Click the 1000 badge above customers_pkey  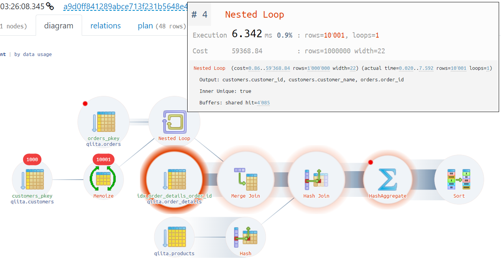click(32, 159)
